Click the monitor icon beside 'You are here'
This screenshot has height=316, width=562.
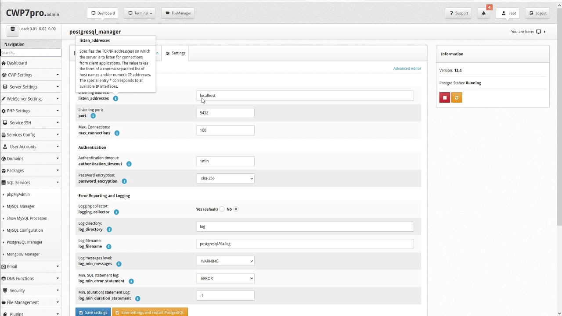click(x=539, y=32)
